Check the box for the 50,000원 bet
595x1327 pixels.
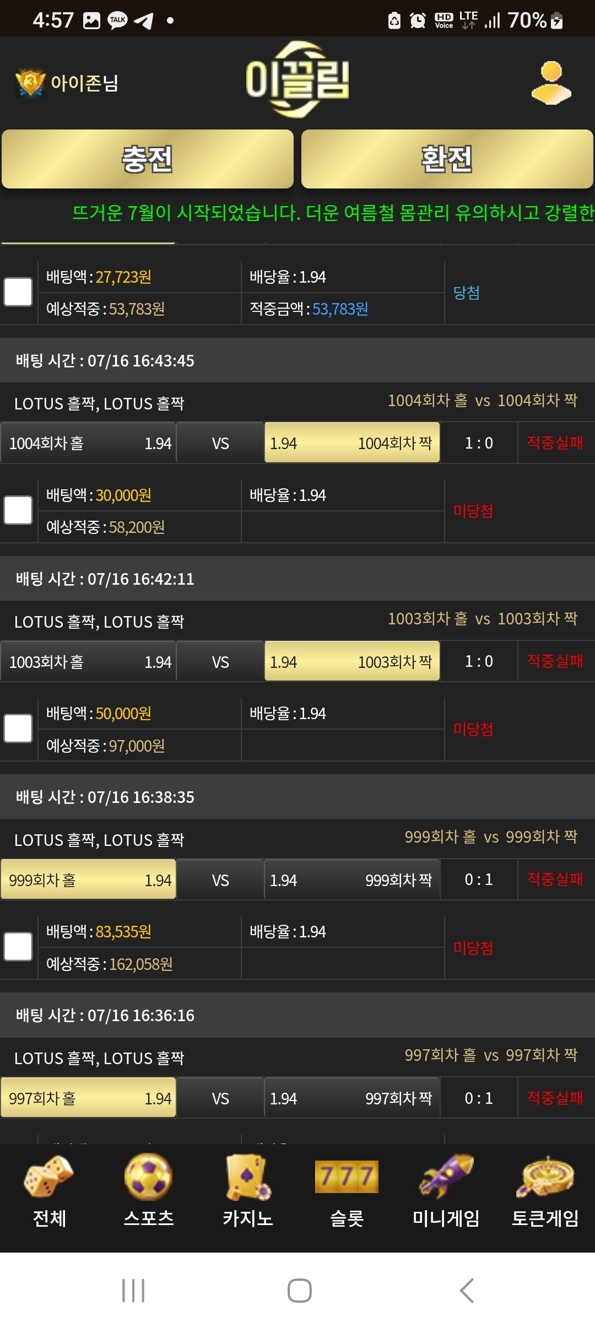point(18,729)
